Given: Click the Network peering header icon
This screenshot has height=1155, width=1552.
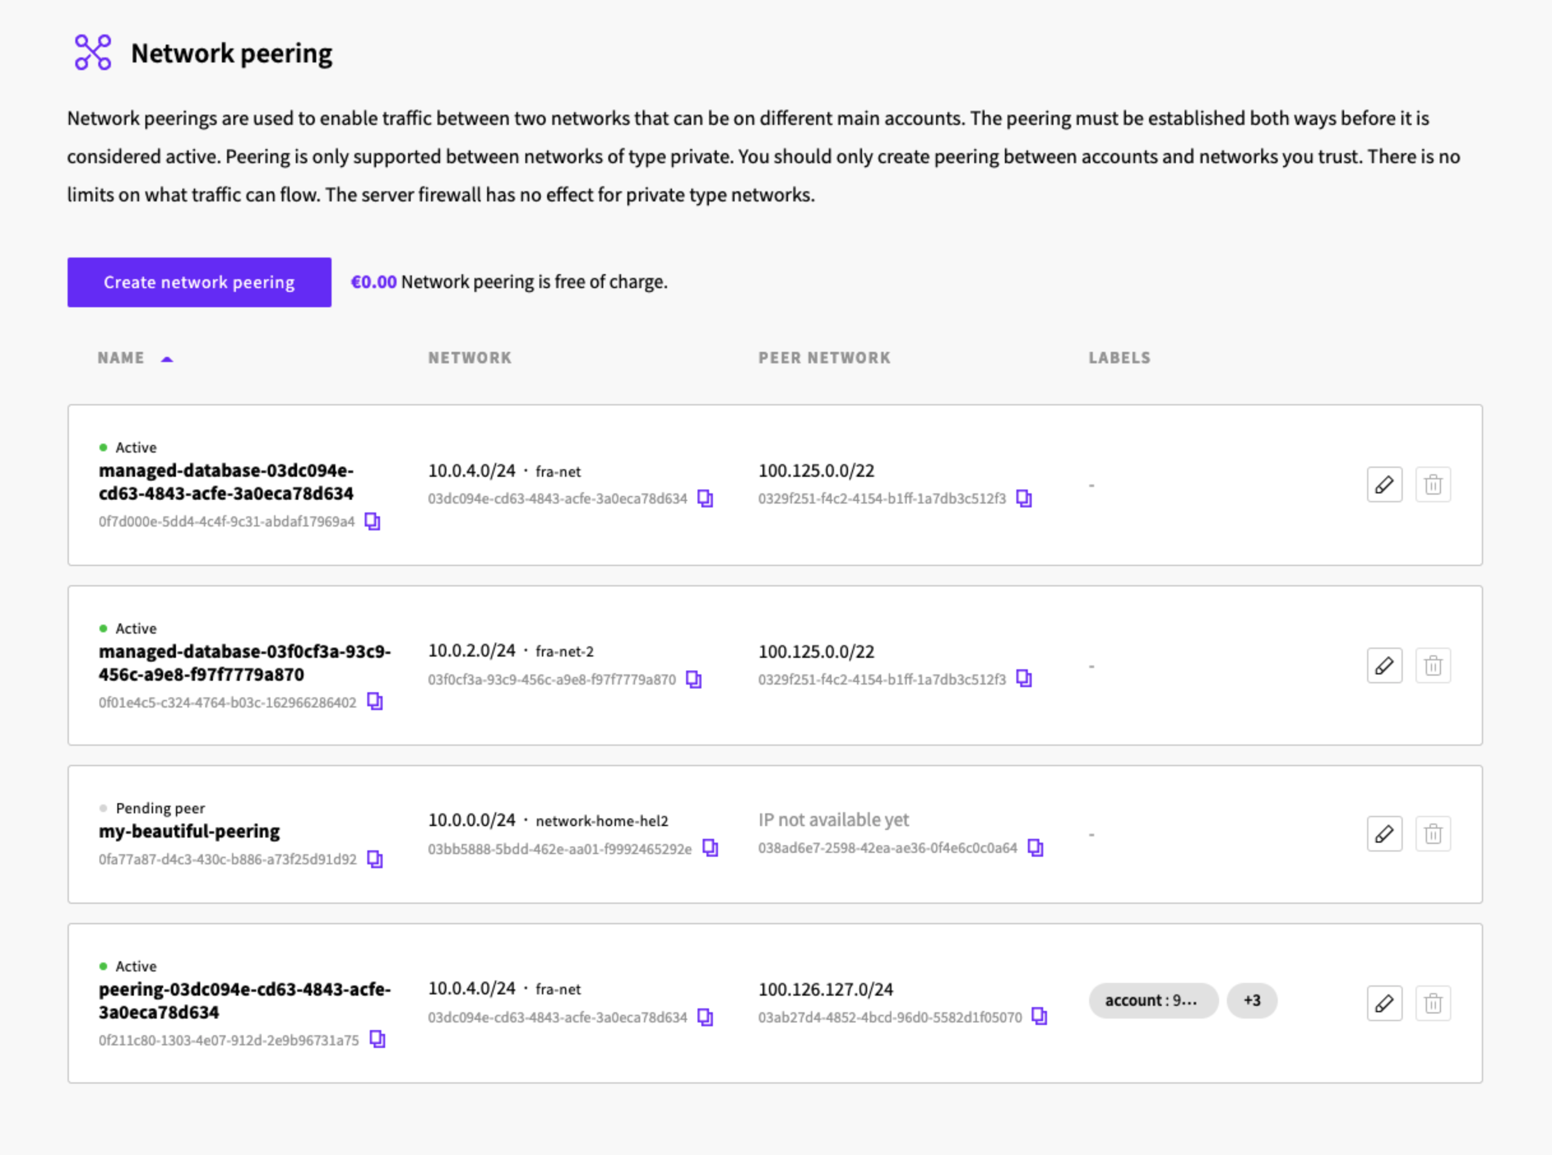Looking at the screenshot, I should 93,52.
